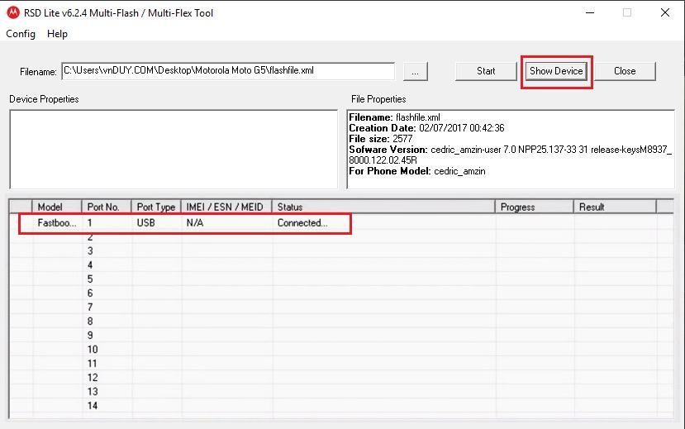The width and height of the screenshot is (685, 429).
Task: Click inside the Device Properties box
Action: click(174, 149)
